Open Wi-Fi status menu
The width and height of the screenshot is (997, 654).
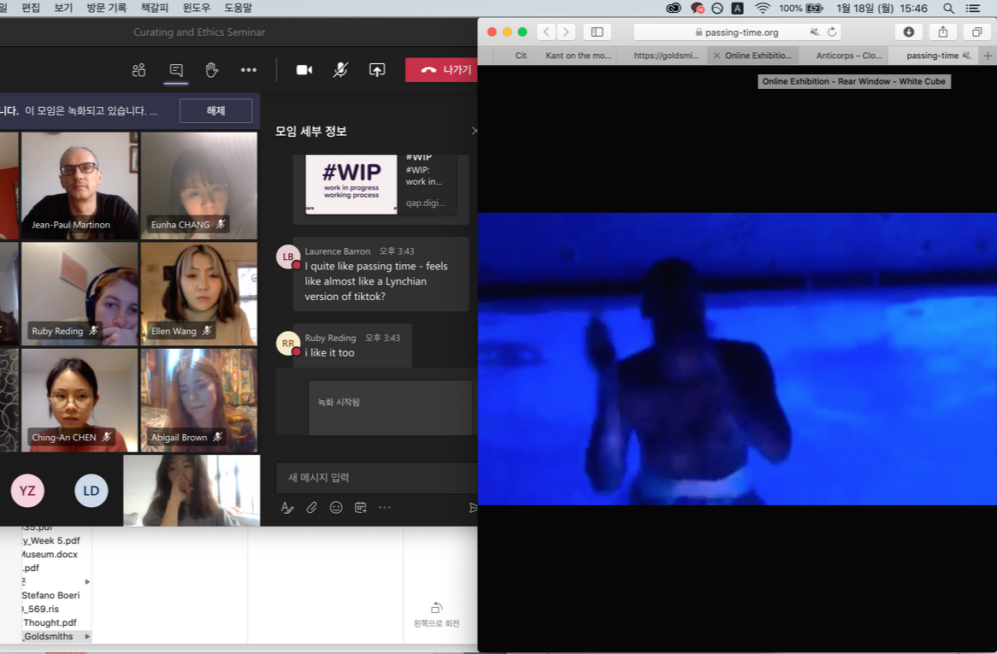point(763,9)
